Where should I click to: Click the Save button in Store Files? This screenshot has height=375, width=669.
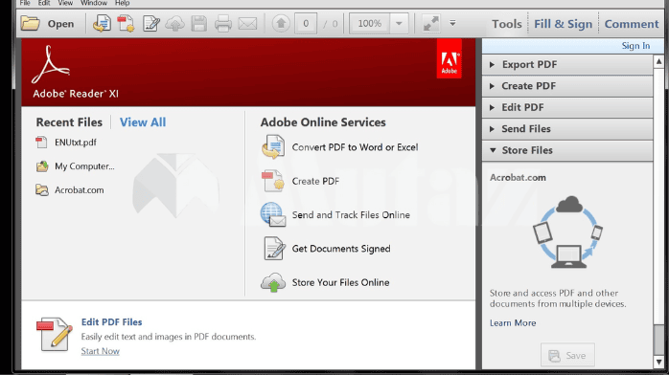point(567,355)
